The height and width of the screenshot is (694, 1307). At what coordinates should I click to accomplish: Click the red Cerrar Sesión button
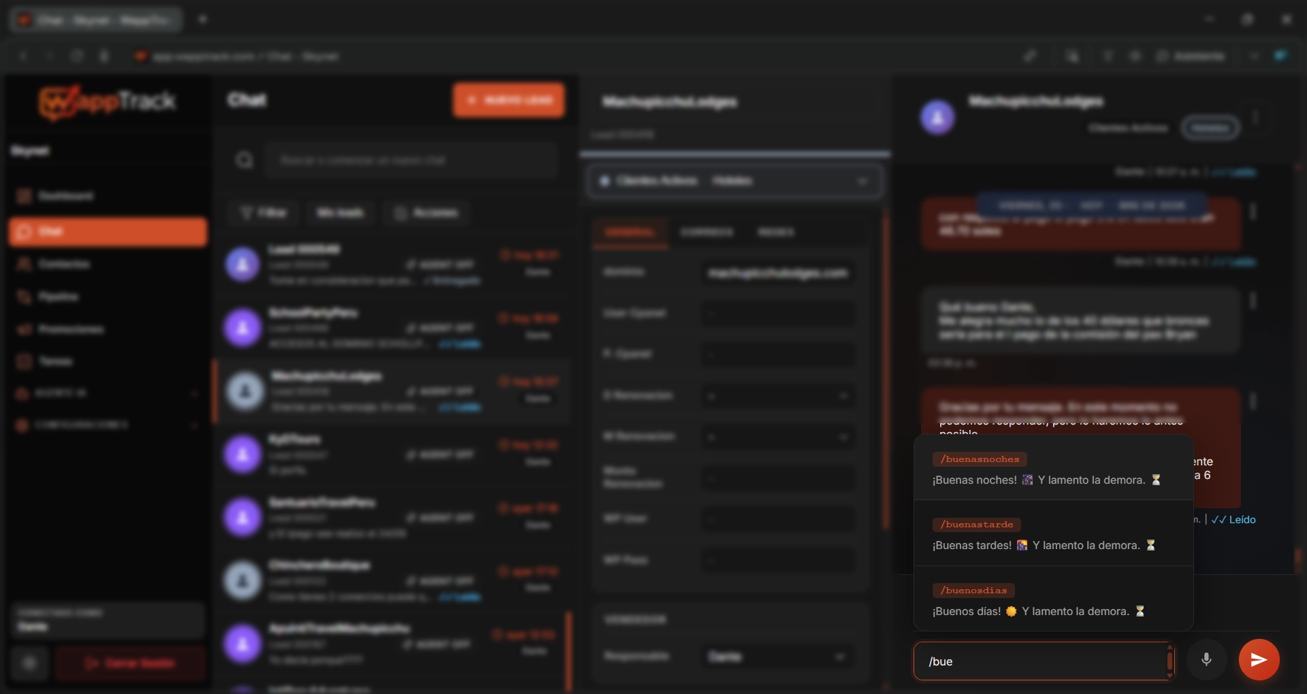(x=131, y=663)
